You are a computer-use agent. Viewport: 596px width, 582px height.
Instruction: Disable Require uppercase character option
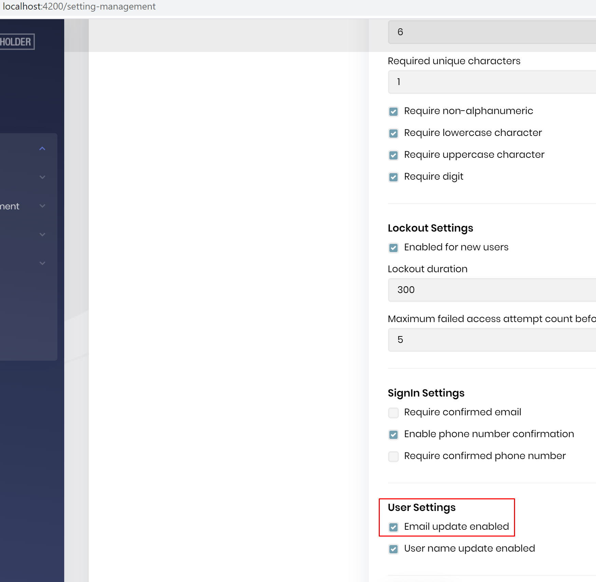(x=393, y=155)
